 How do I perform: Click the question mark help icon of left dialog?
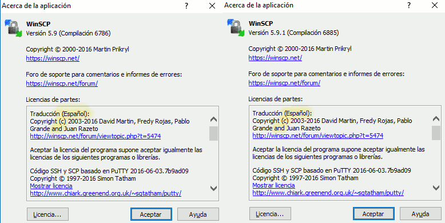click(x=186, y=6)
